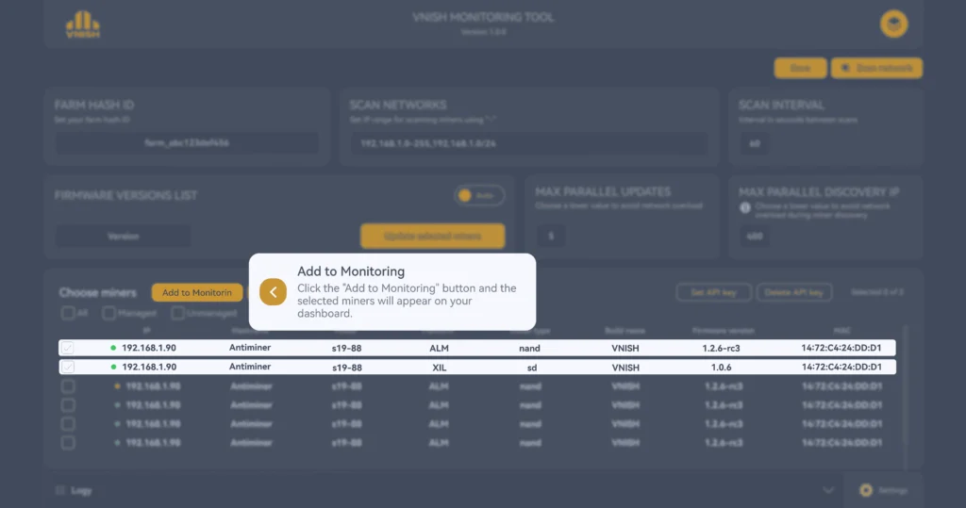966x508 pixels.
Task: Open the round box icon in header
Action: pos(893,24)
